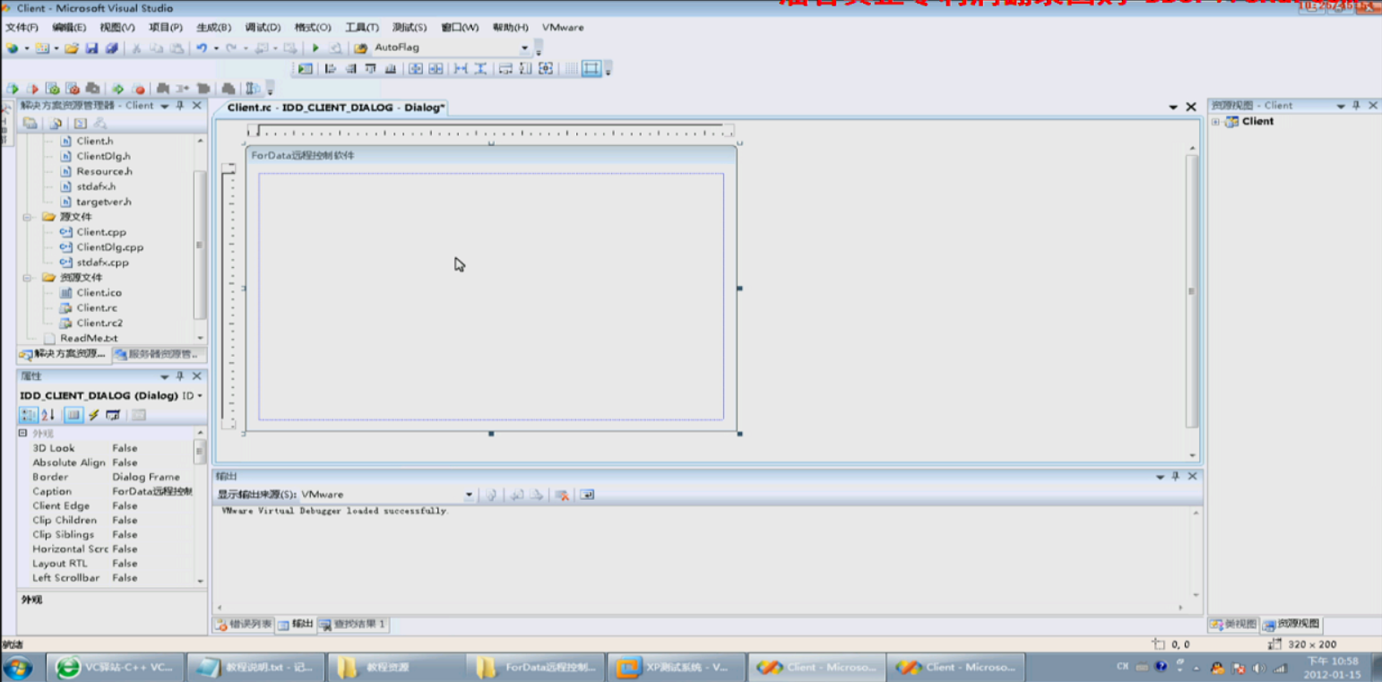1382x682 pixels.
Task: Click the Make Same Width icon
Action: tap(505, 69)
